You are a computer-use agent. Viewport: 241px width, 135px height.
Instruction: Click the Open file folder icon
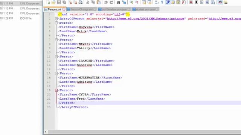(x=53, y=2)
